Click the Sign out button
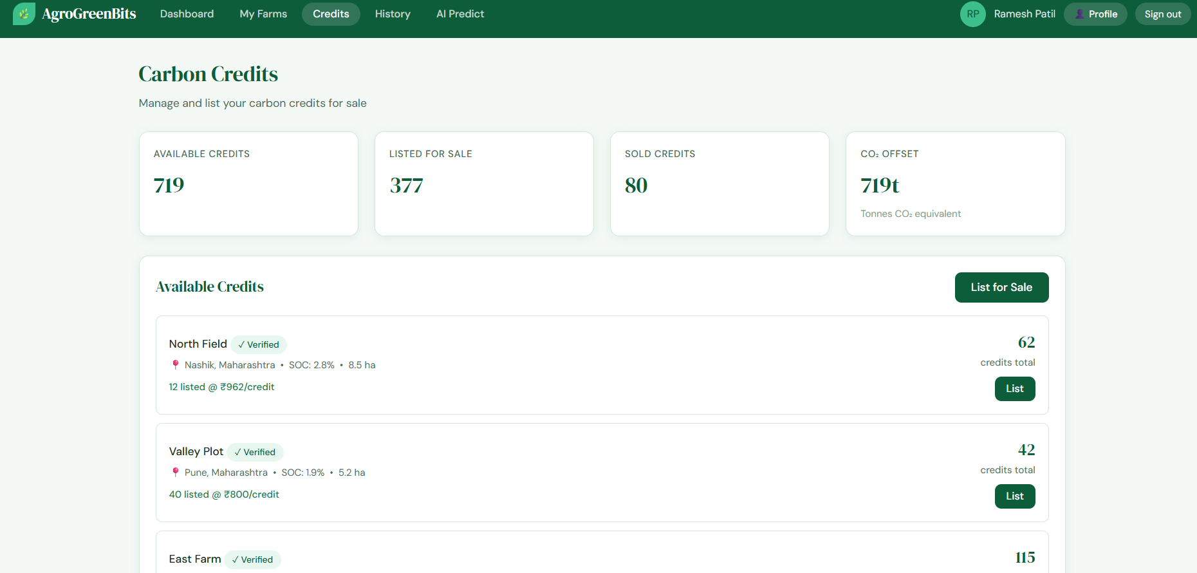The width and height of the screenshot is (1197, 573). pyautogui.click(x=1162, y=14)
